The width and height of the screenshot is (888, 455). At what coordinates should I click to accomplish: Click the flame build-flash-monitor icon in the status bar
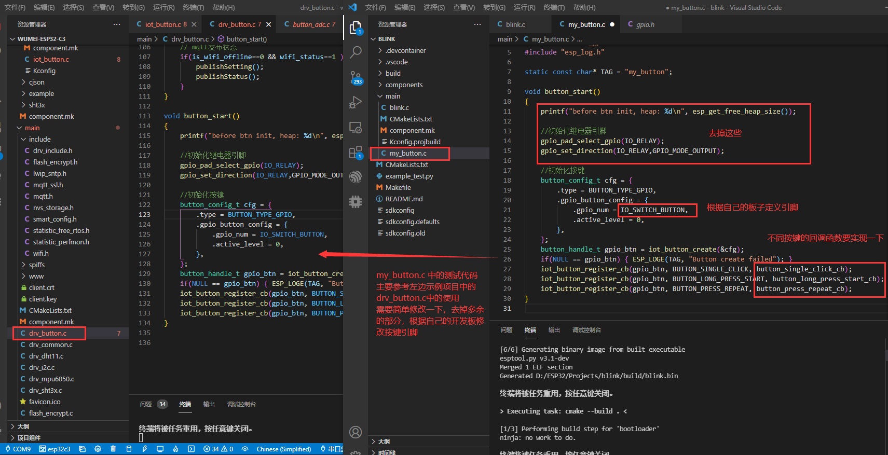click(175, 449)
